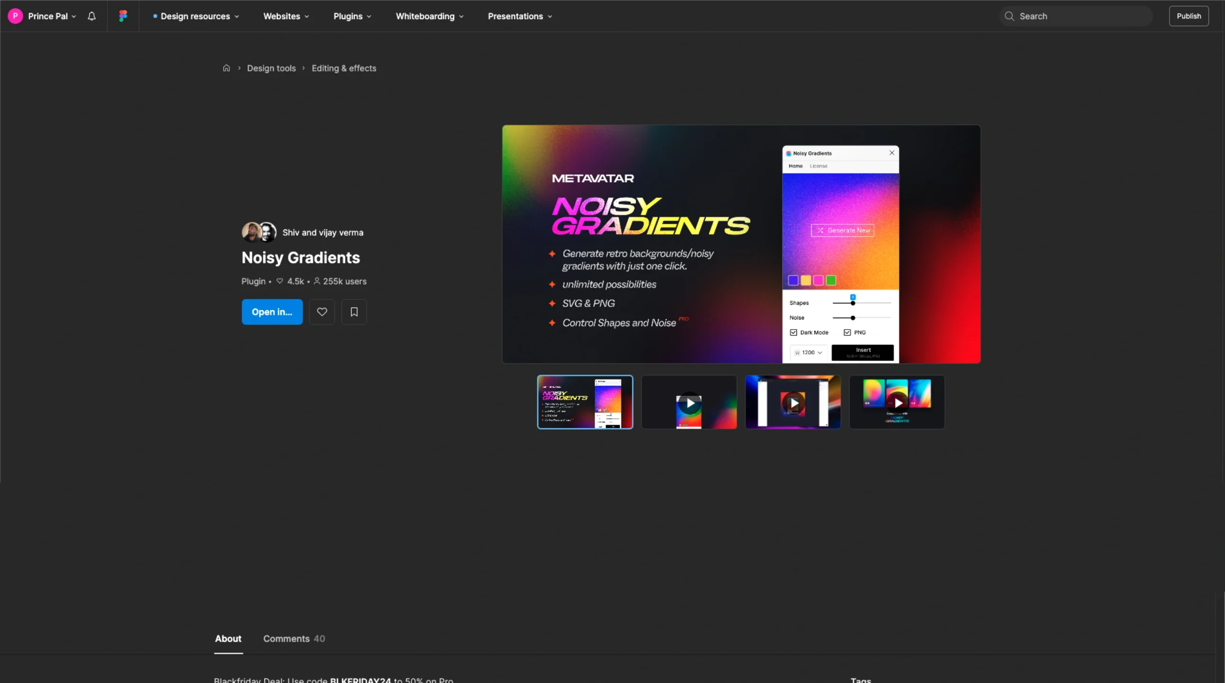Open Whiteboarding dropdown menu
Viewport: 1225px width, 683px height.
point(430,16)
